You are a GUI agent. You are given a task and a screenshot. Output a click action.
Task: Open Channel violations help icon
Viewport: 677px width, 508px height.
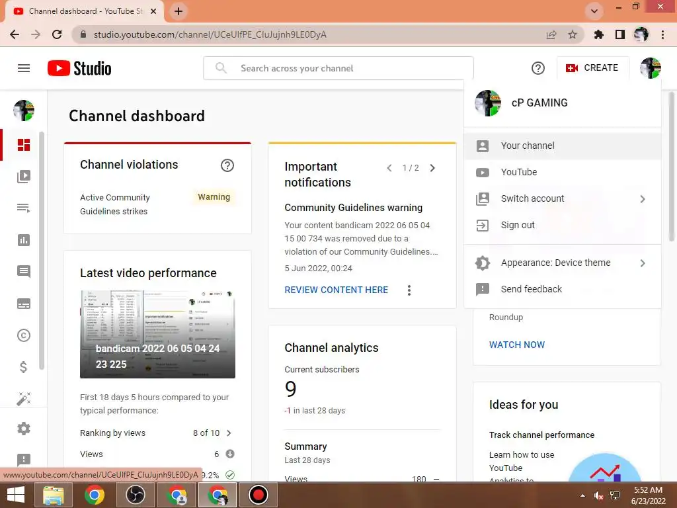(x=227, y=165)
